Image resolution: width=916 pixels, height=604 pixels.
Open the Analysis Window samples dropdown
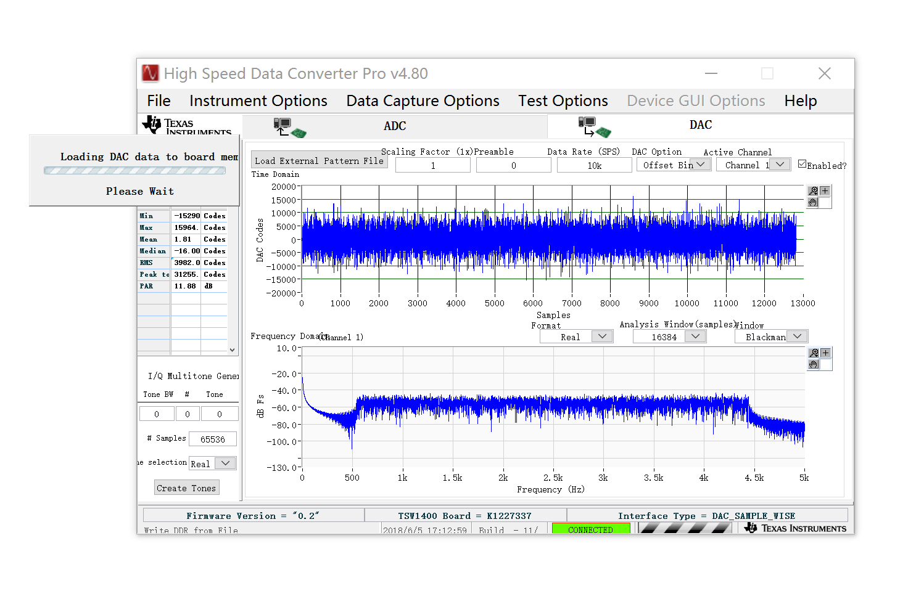(x=669, y=337)
